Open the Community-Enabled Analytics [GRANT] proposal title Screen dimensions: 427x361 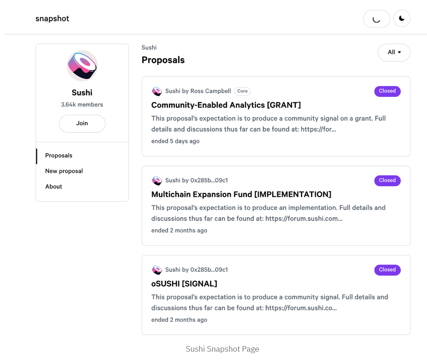[226, 105]
